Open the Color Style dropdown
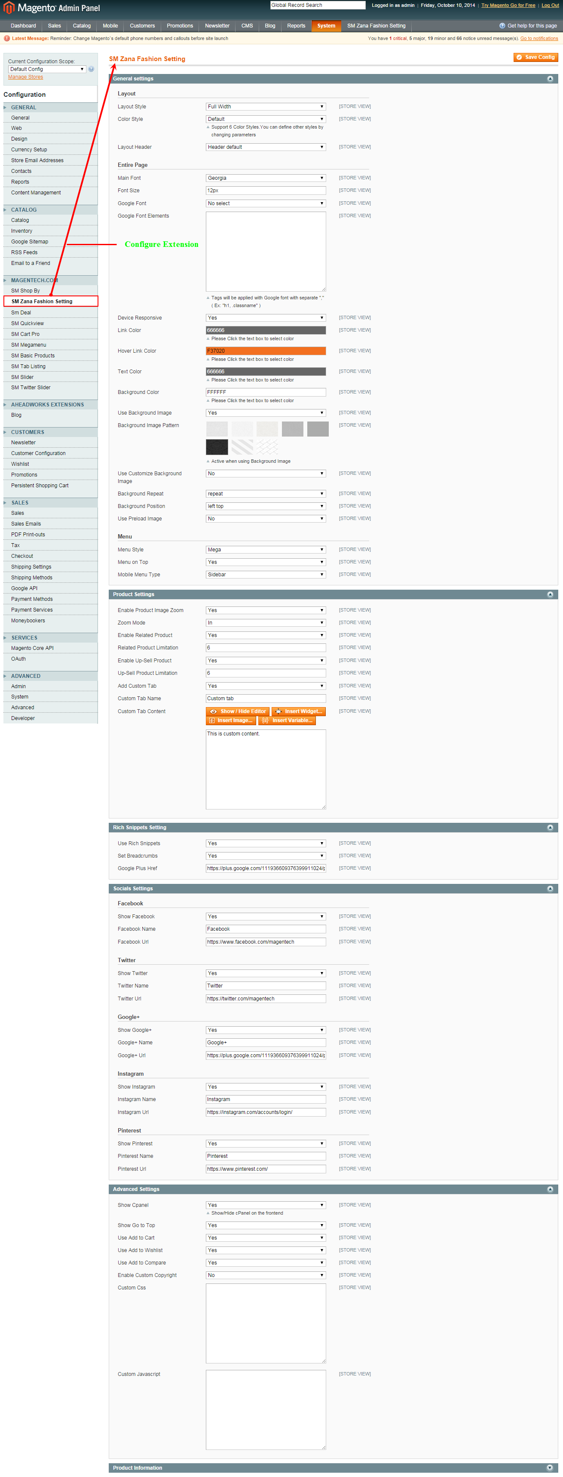Image resolution: width=563 pixels, height=1477 pixels. pyautogui.click(x=266, y=119)
